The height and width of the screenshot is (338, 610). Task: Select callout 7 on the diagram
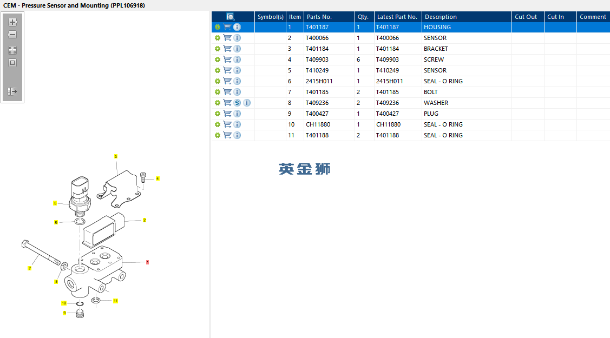click(x=30, y=268)
